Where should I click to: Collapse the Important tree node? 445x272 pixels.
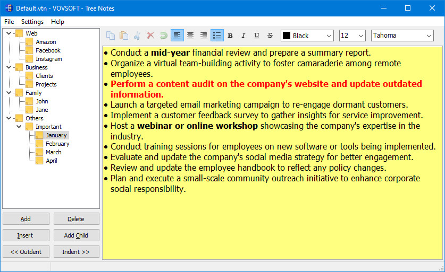[19, 127]
